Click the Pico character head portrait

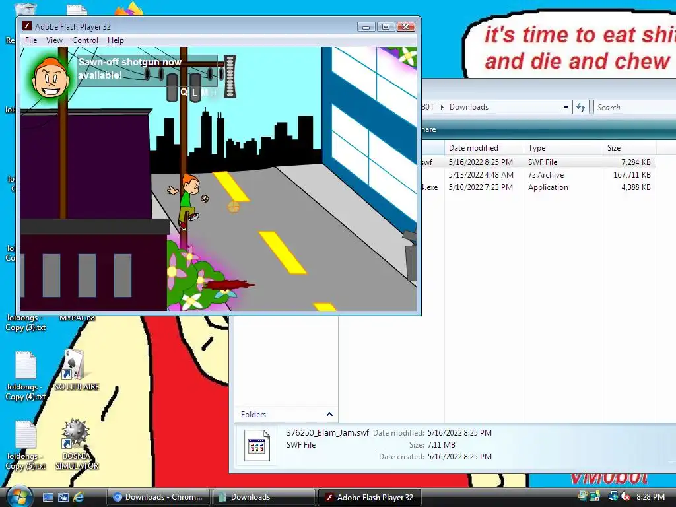pos(51,79)
